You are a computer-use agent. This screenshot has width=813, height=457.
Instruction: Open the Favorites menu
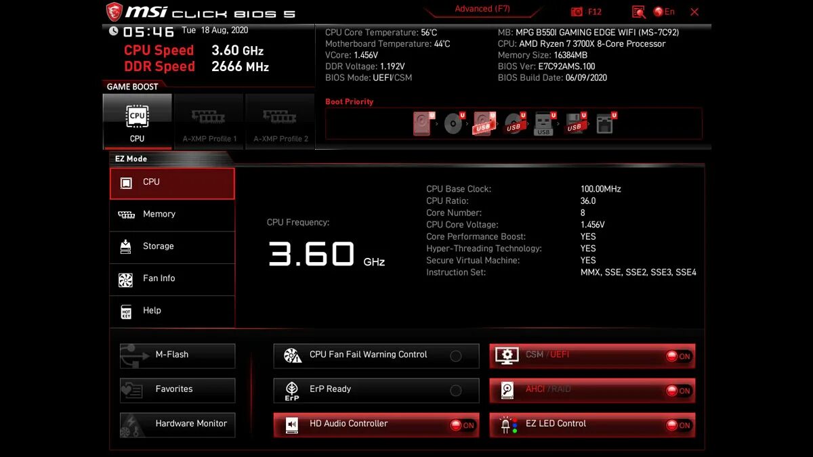tap(178, 390)
